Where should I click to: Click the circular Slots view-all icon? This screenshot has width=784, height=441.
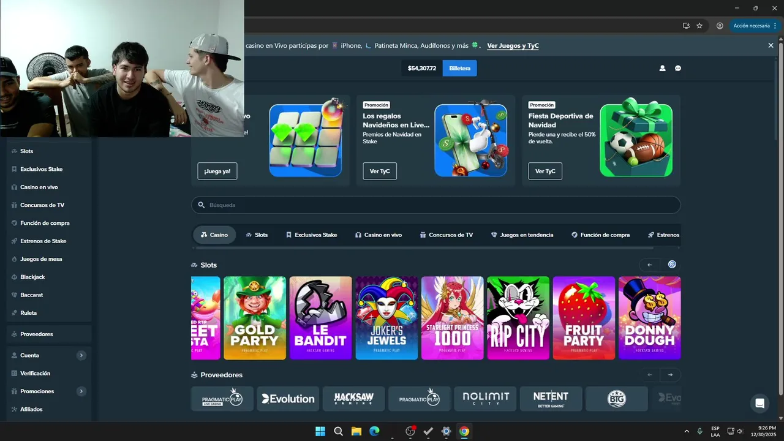click(672, 265)
